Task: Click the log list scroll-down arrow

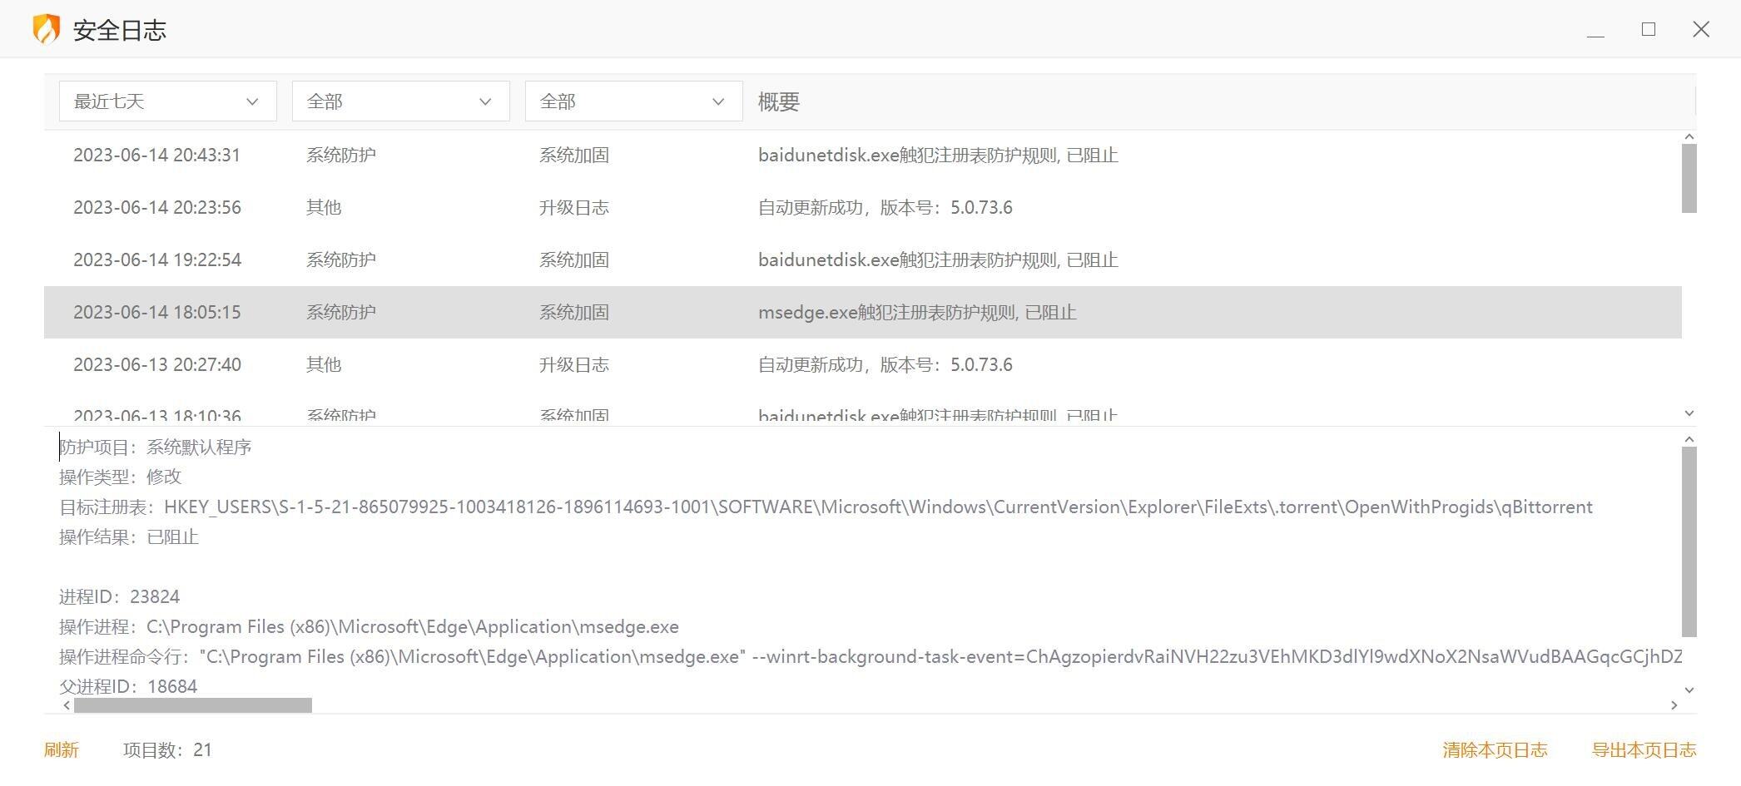Action: click(x=1689, y=413)
